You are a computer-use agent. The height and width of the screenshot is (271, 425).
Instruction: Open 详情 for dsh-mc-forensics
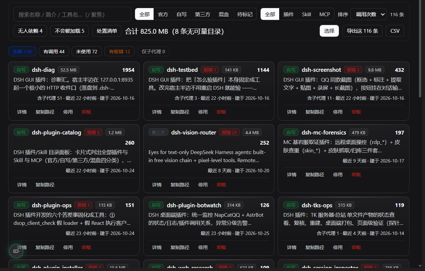click(x=292, y=175)
